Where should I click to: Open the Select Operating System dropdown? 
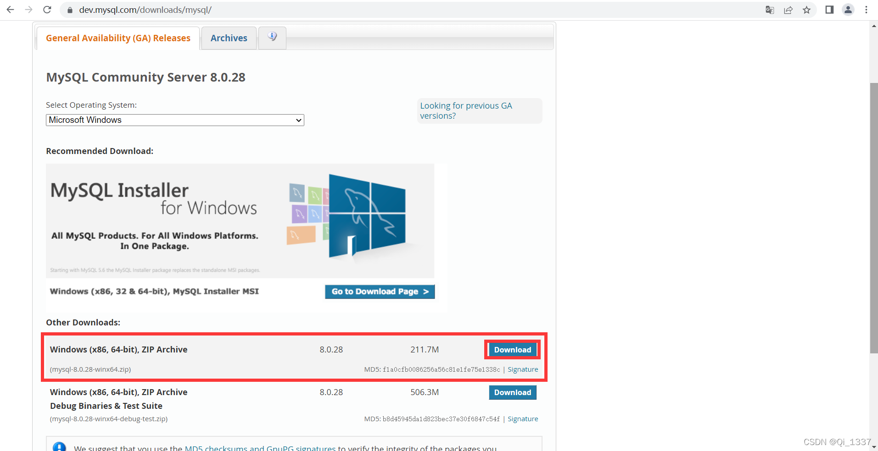(175, 120)
